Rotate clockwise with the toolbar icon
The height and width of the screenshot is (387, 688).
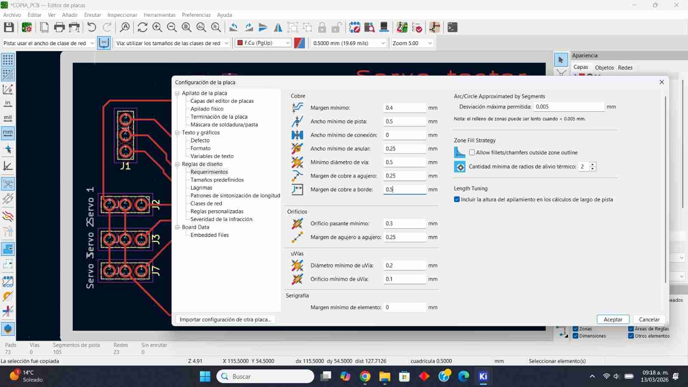pos(249,28)
